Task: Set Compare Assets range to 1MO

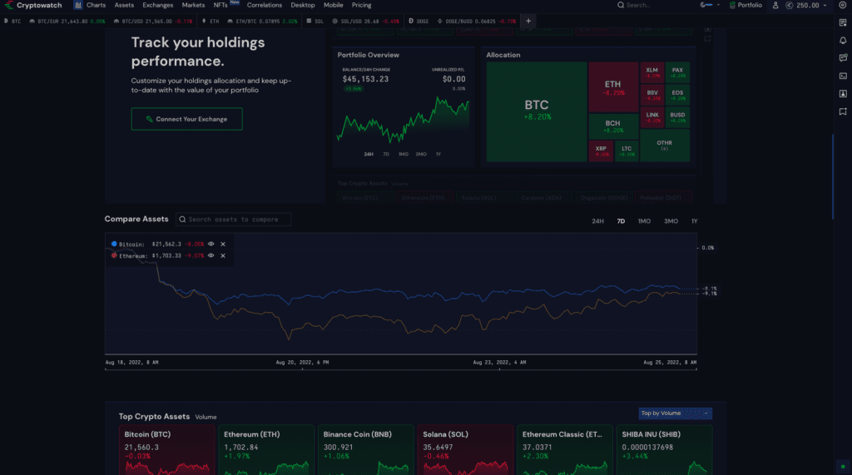Action: click(x=644, y=221)
